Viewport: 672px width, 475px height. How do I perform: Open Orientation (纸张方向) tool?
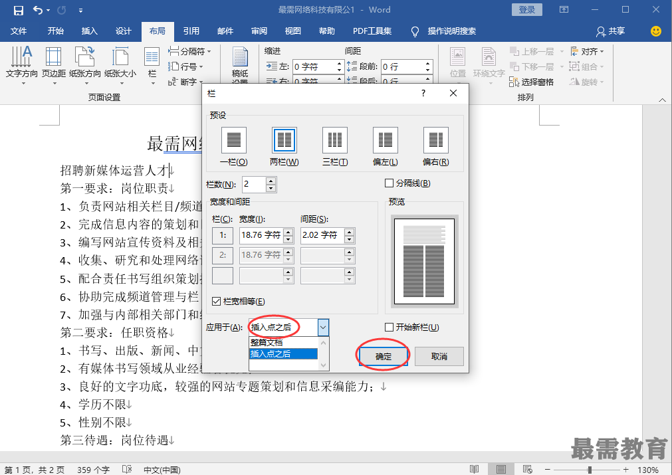point(85,65)
